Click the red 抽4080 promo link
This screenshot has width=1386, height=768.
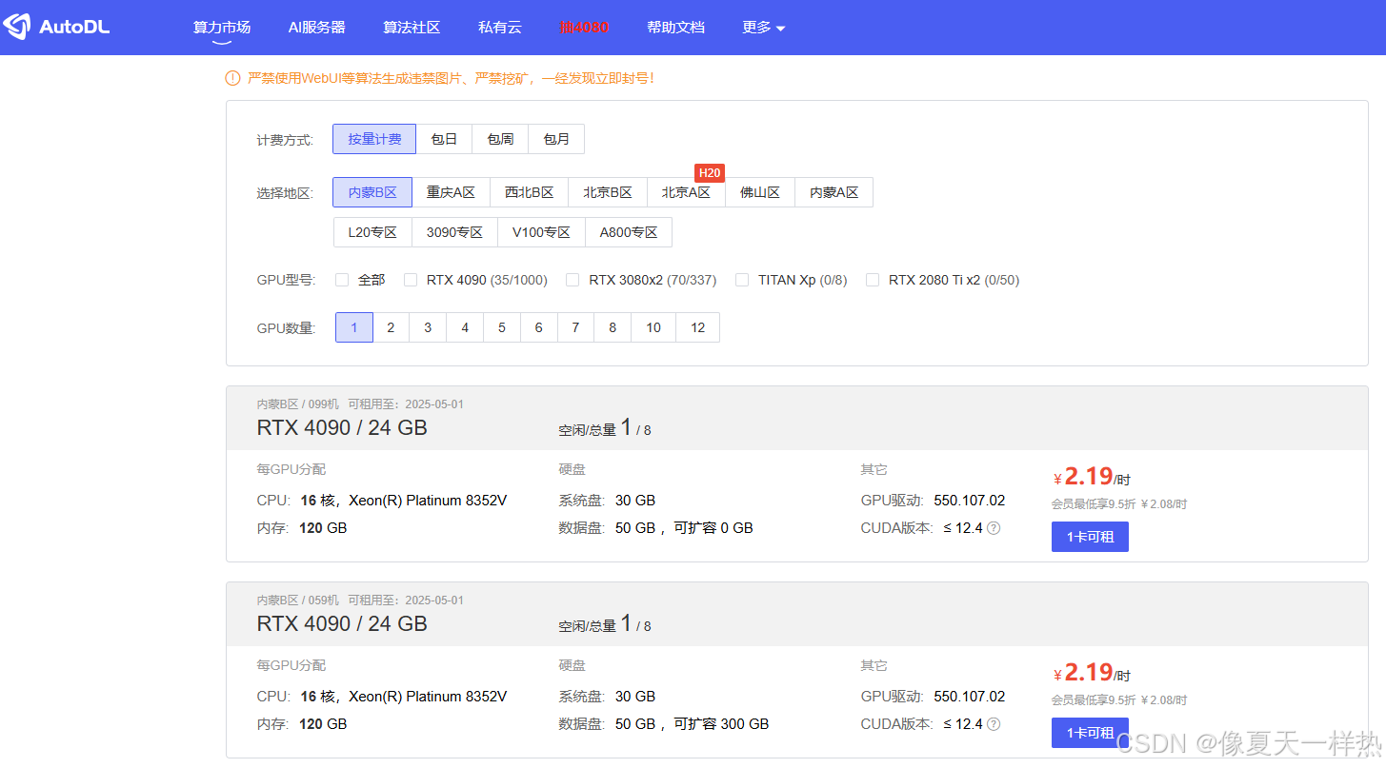pyautogui.click(x=584, y=28)
